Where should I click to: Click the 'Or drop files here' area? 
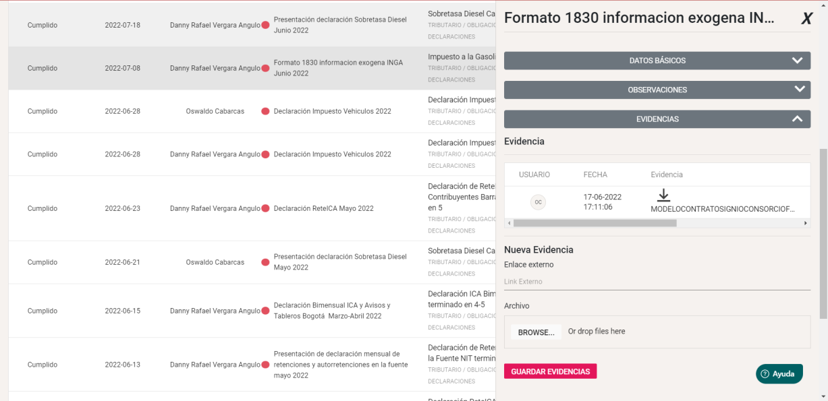click(x=597, y=332)
